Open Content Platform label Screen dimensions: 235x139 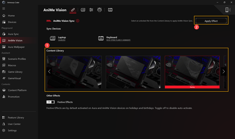pyautogui.click(x=17, y=90)
